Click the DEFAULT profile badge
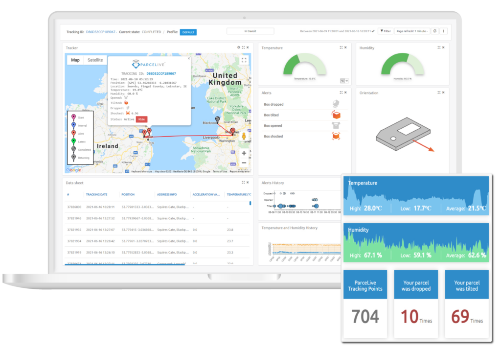The width and height of the screenshot is (501, 350). pos(188,32)
